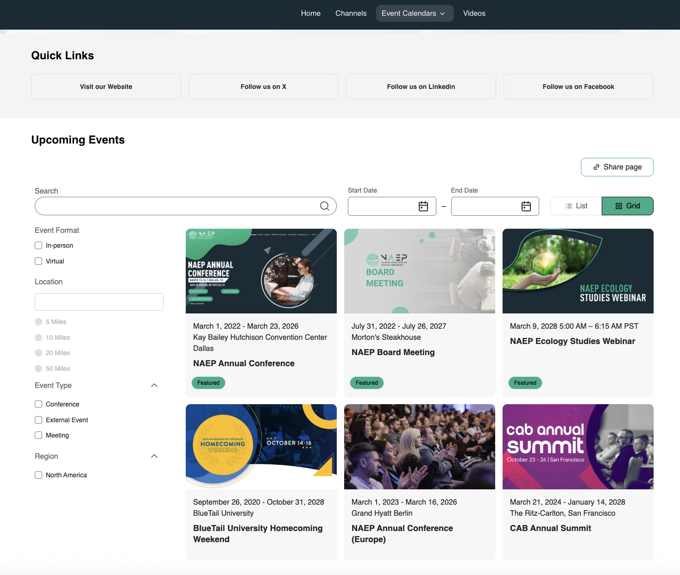This screenshot has height=575, width=680.
Task: Open the conference audience photo thumbnail
Action: tap(420, 447)
